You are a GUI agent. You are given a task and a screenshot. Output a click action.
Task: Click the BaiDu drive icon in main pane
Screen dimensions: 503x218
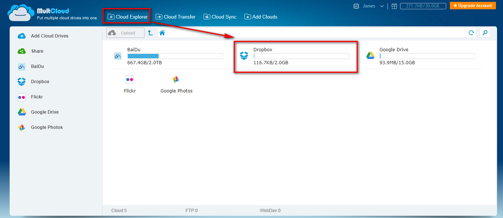pos(118,56)
